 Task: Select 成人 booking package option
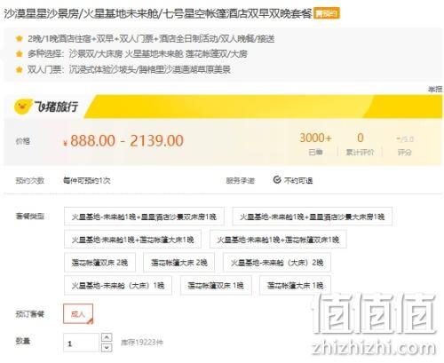click(x=78, y=314)
